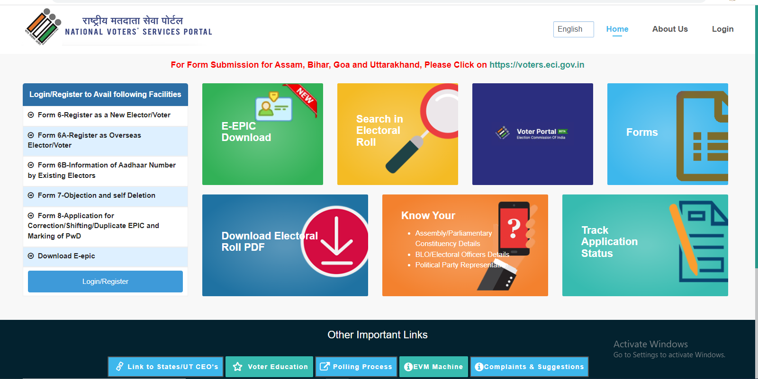This screenshot has width=758, height=379.
Task: Click the circle arrow icon beside Form 7
Action: pos(31,195)
